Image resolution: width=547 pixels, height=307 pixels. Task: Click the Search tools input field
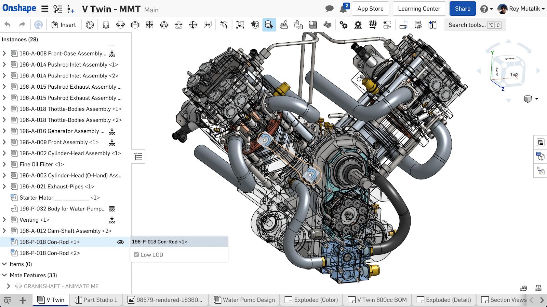click(x=467, y=25)
